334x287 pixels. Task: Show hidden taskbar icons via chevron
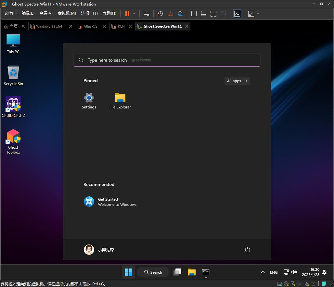click(263, 272)
